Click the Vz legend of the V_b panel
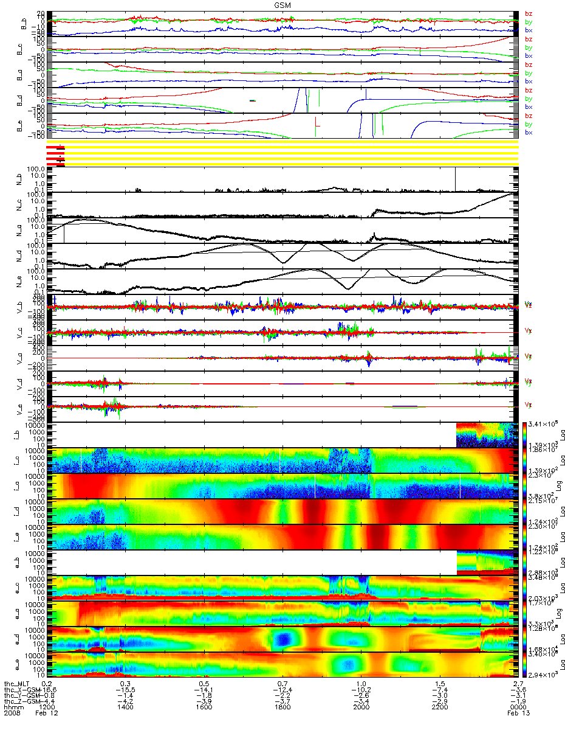Viewport: 565px width, 730px height. [x=529, y=305]
